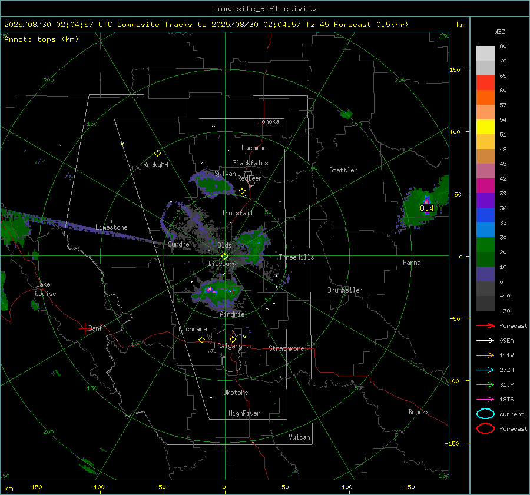Click the magenta 39-42 dBZ swatch
Viewport: 530px width, 495px height.
485,186
